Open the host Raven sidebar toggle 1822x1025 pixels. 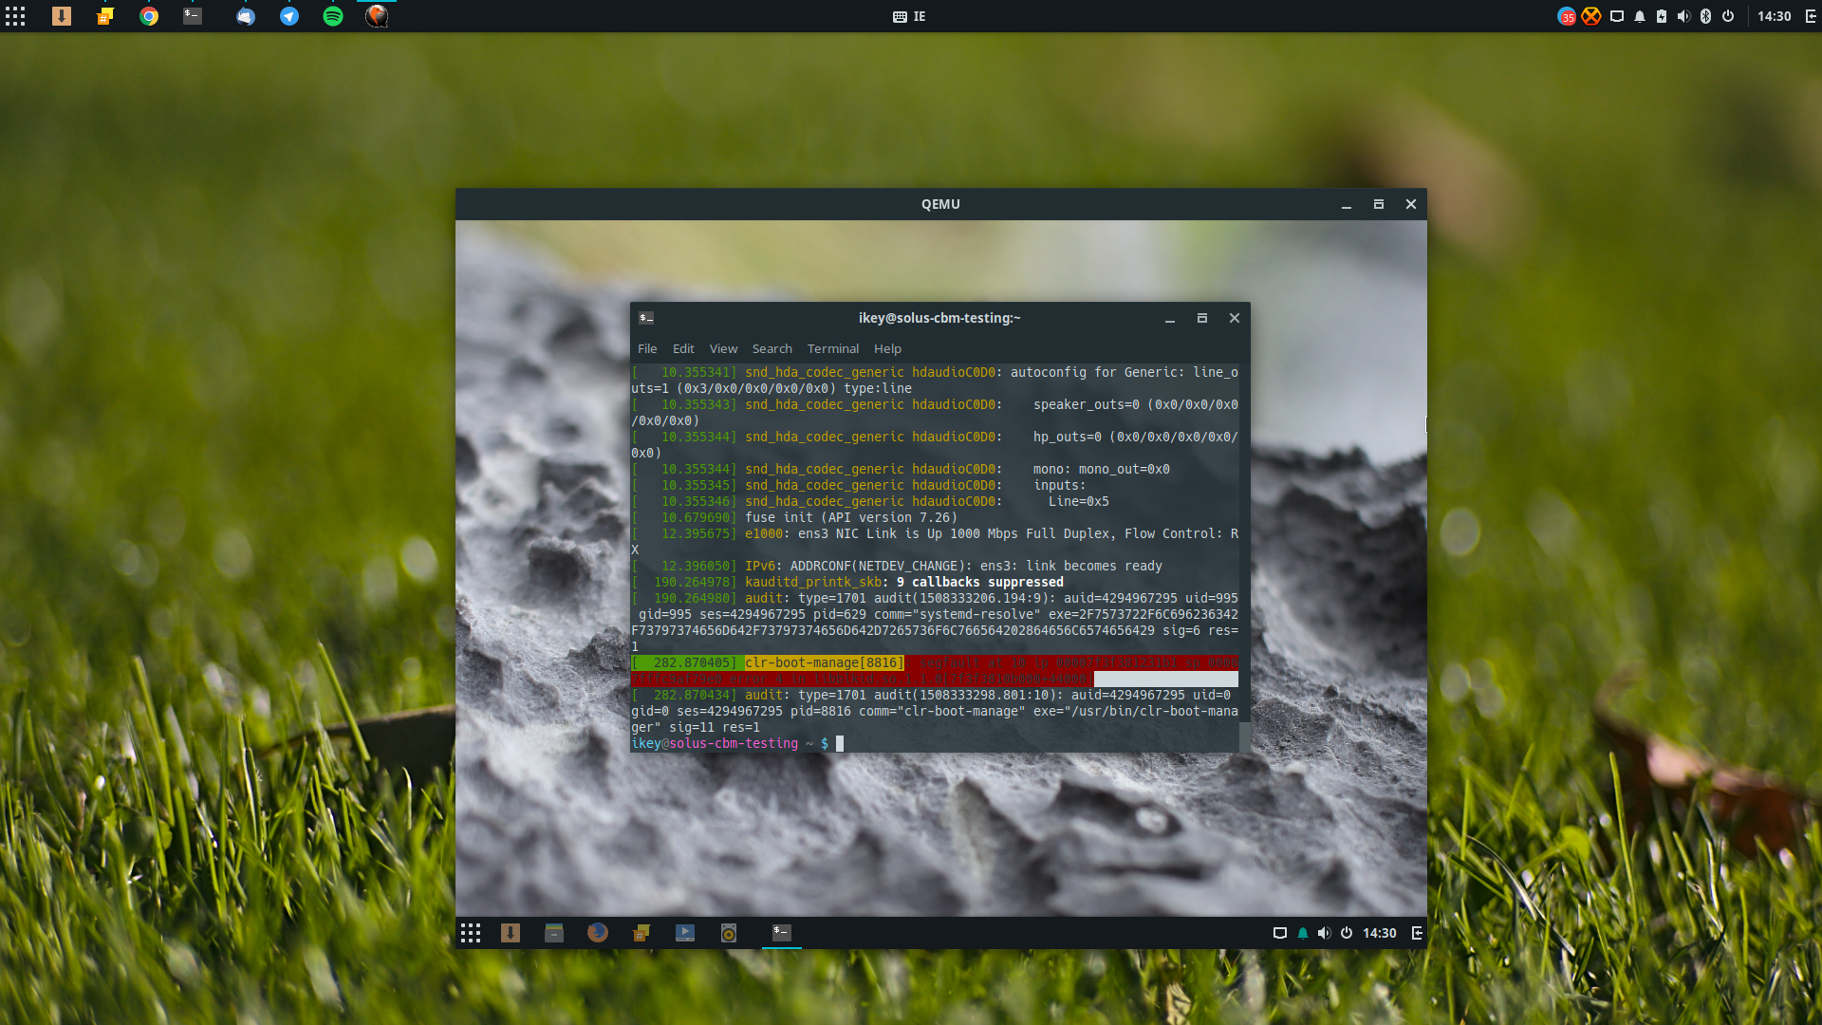tap(1810, 16)
